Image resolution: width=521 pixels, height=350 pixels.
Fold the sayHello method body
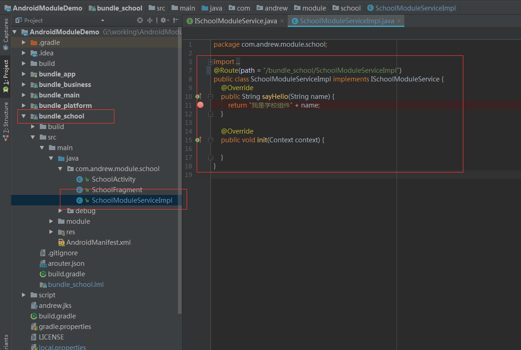[x=211, y=97]
